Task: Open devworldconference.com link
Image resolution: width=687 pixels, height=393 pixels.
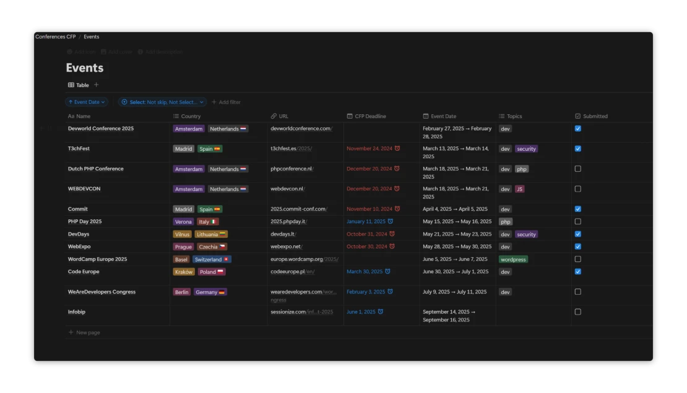Action: point(301,129)
